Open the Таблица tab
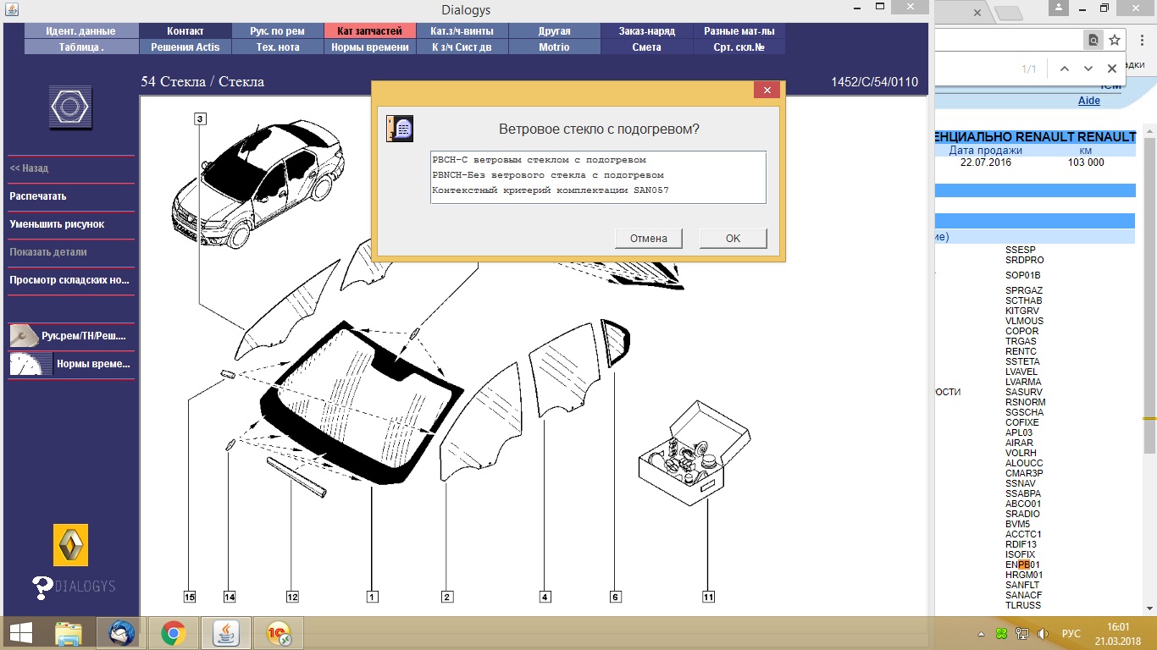Image resolution: width=1157 pixels, height=650 pixels. click(x=81, y=47)
